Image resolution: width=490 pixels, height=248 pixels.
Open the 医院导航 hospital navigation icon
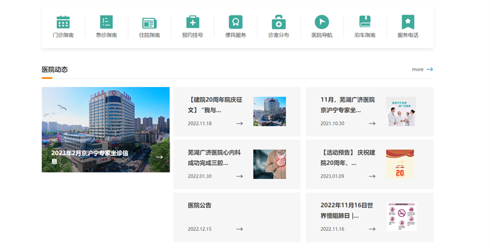tap(322, 22)
